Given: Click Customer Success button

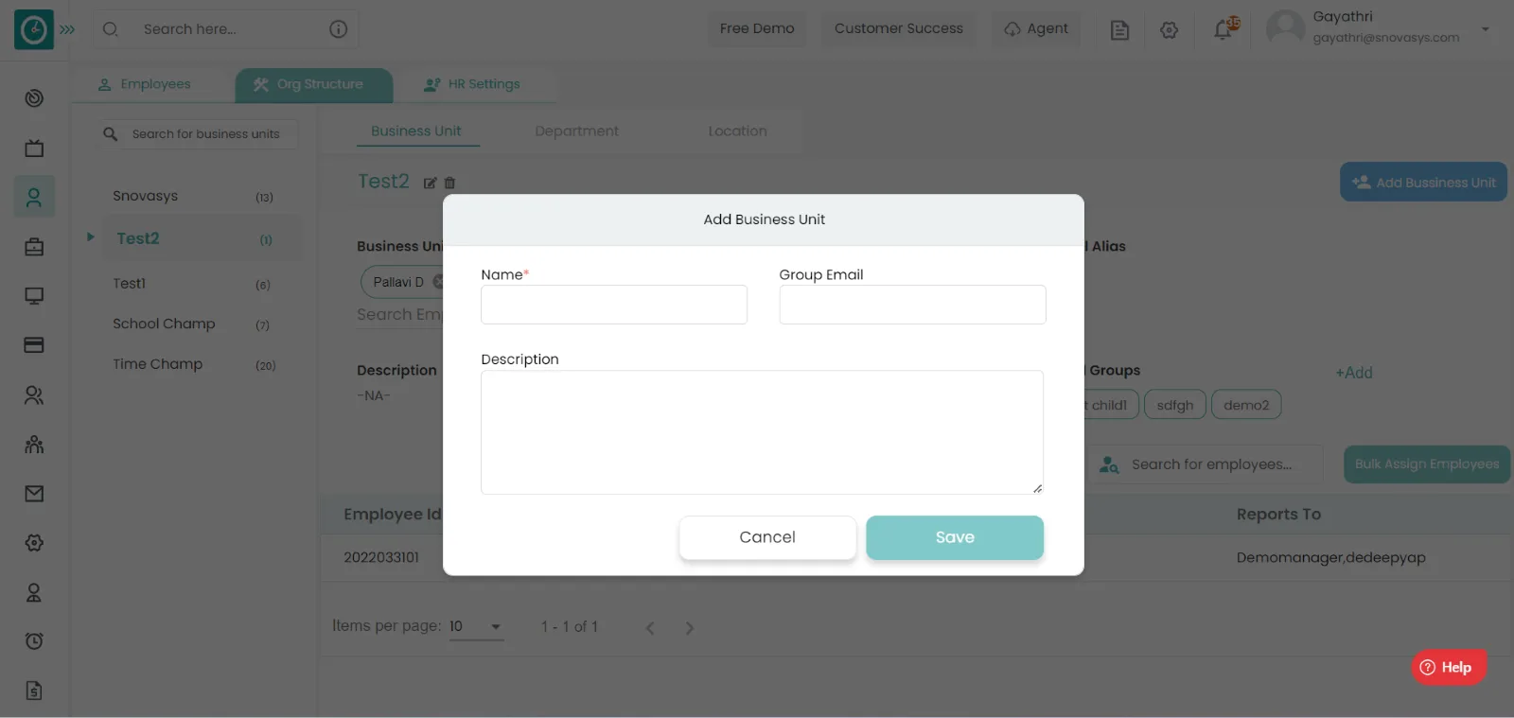Looking at the screenshot, I should [x=899, y=28].
